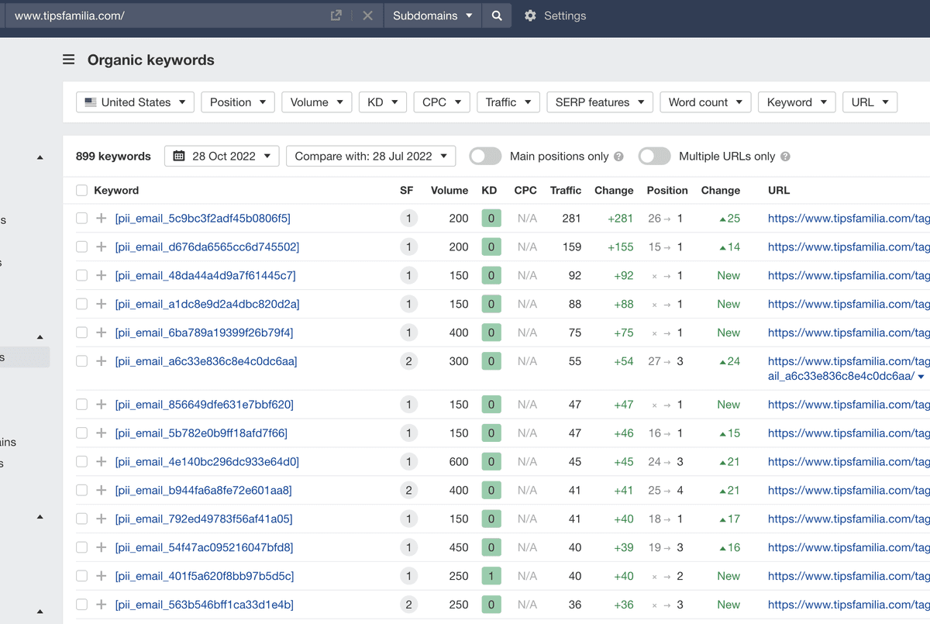
Task: Click help icon beside Multiple URLs only
Action: click(x=785, y=157)
